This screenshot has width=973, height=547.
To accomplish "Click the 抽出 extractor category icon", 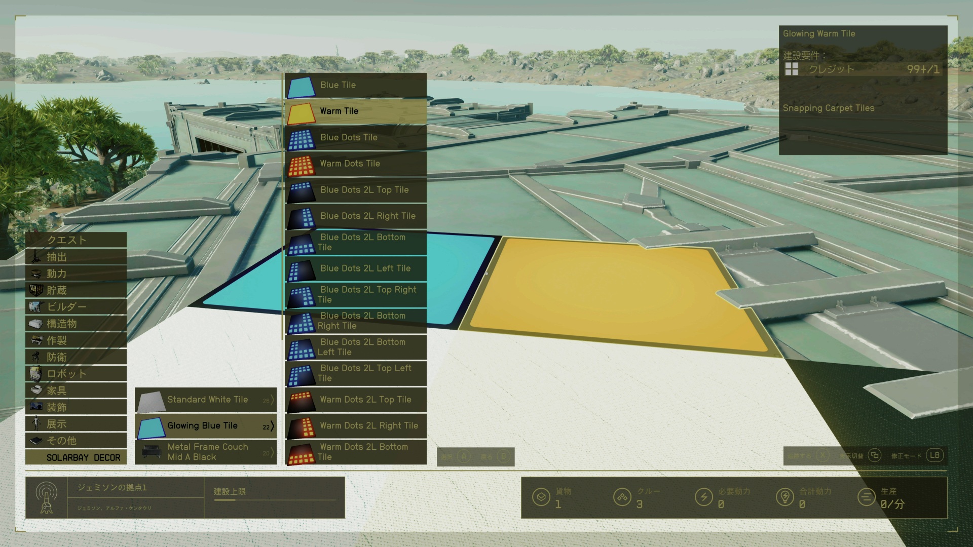I will (x=36, y=257).
